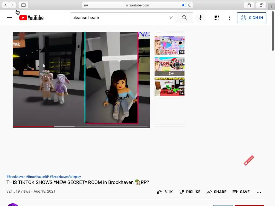Open YouTube settings three-dot menu
This screenshot has height=206, width=275.
230,18
